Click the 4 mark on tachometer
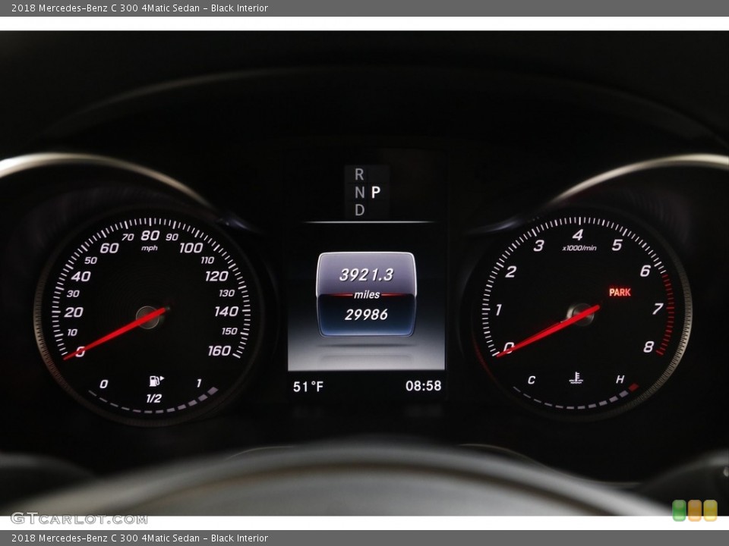Viewport: 729px width, 546px height. tap(577, 235)
